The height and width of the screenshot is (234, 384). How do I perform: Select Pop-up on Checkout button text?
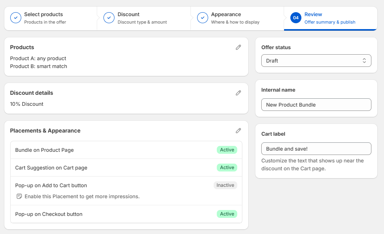(49, 214)
